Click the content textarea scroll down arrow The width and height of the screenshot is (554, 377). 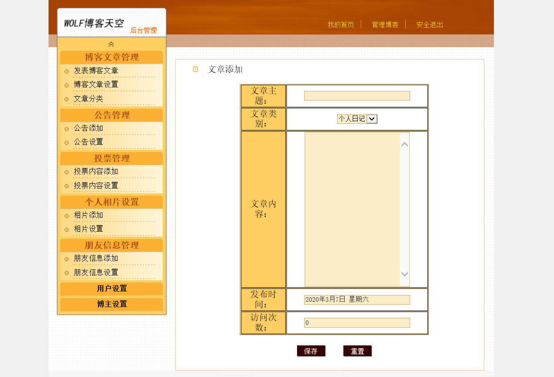[x=405, y=274]
